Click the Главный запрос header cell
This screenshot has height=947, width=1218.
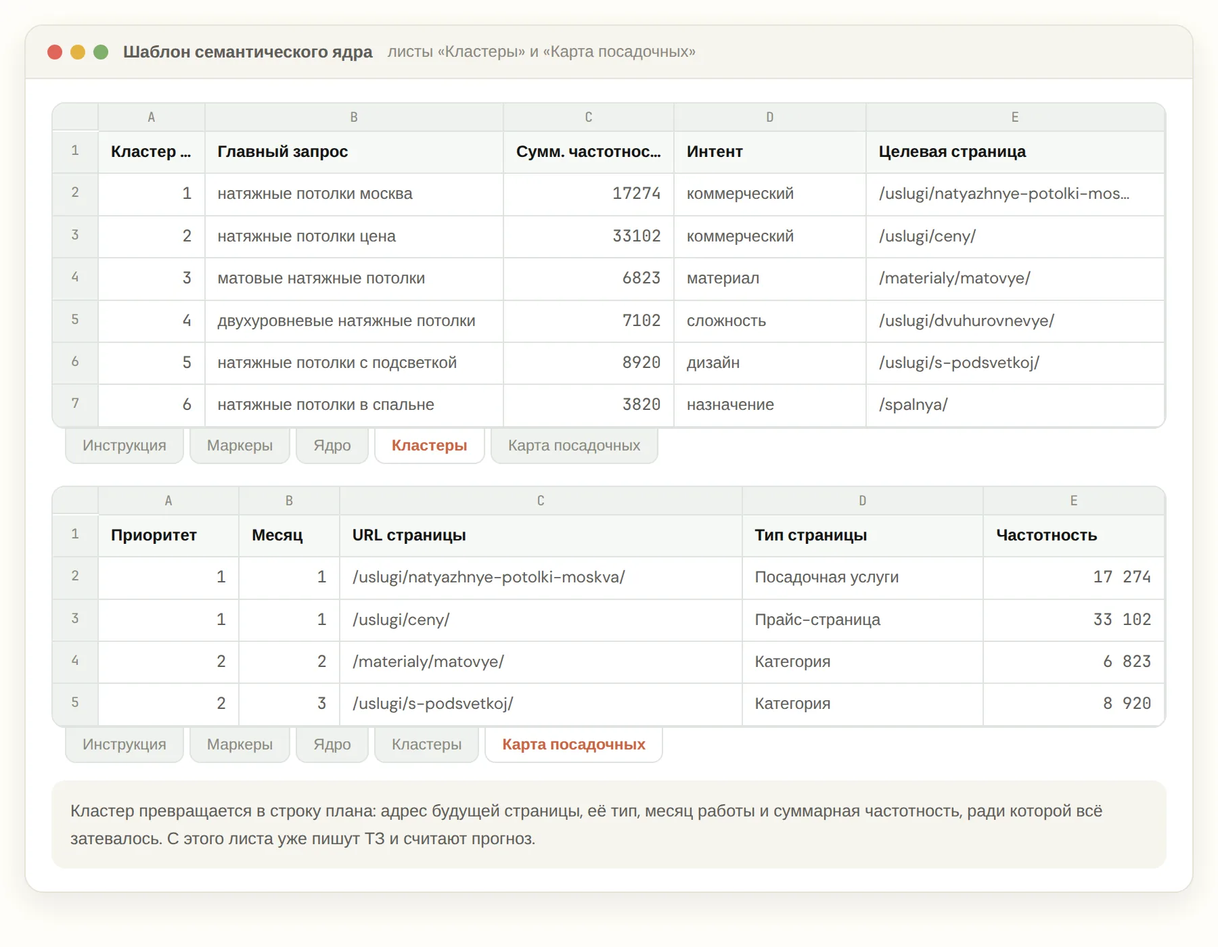click(x=354, y=152)
